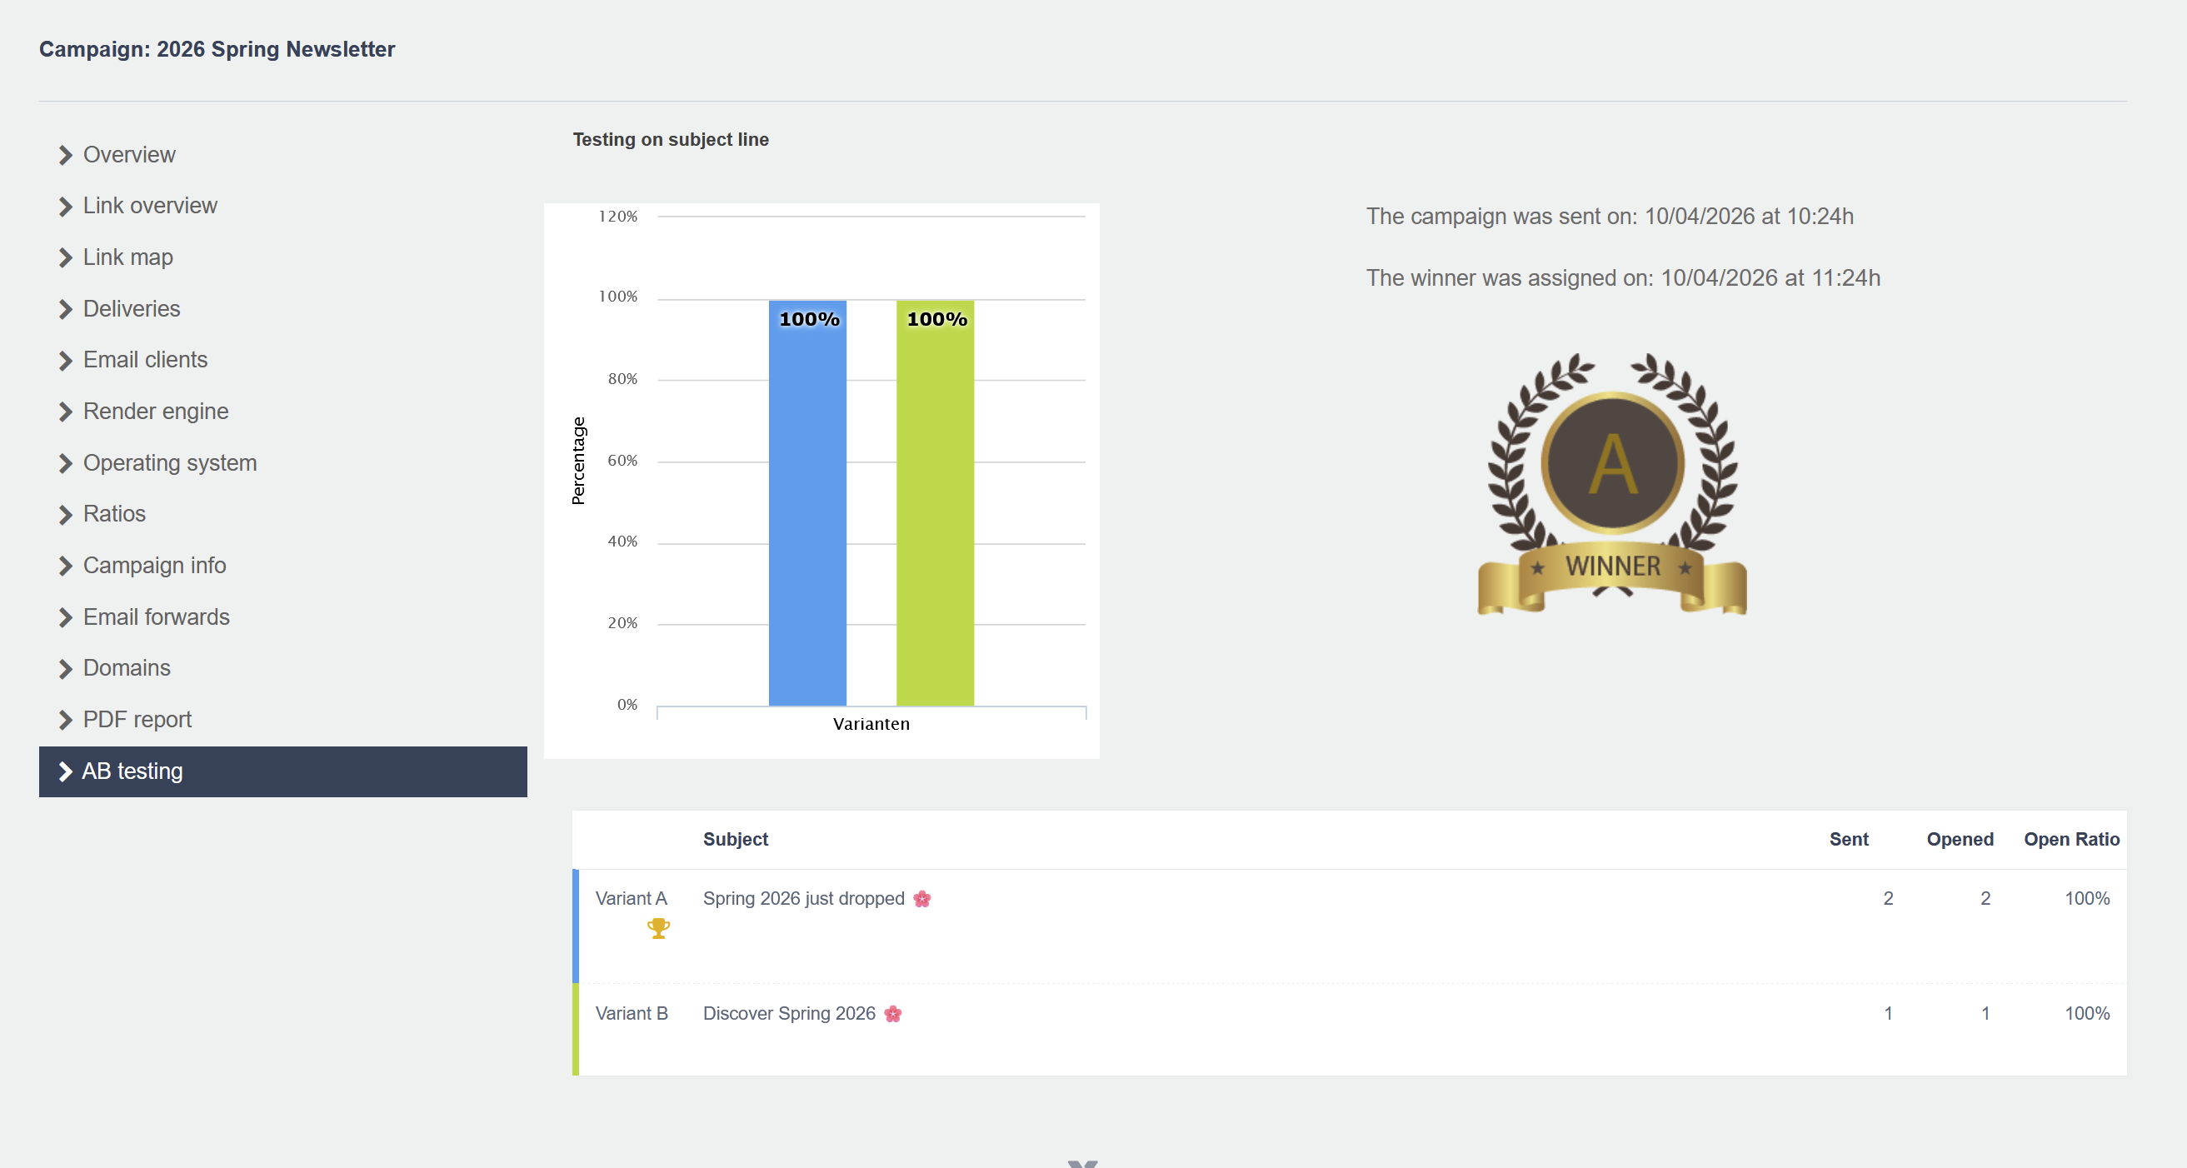The image size is (2187, 1168).
Task: Click the Open Ratio column header
Action: 2070,840
